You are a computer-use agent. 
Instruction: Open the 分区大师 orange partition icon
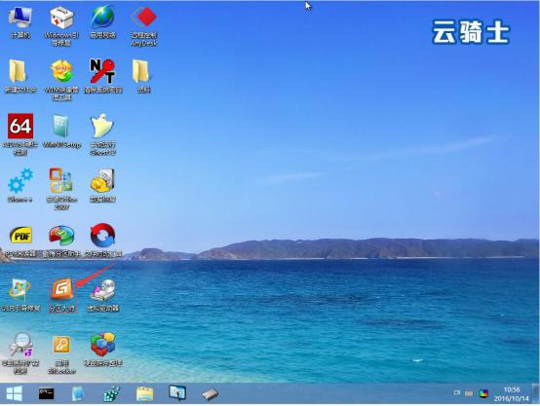click(x=61, y=295)
